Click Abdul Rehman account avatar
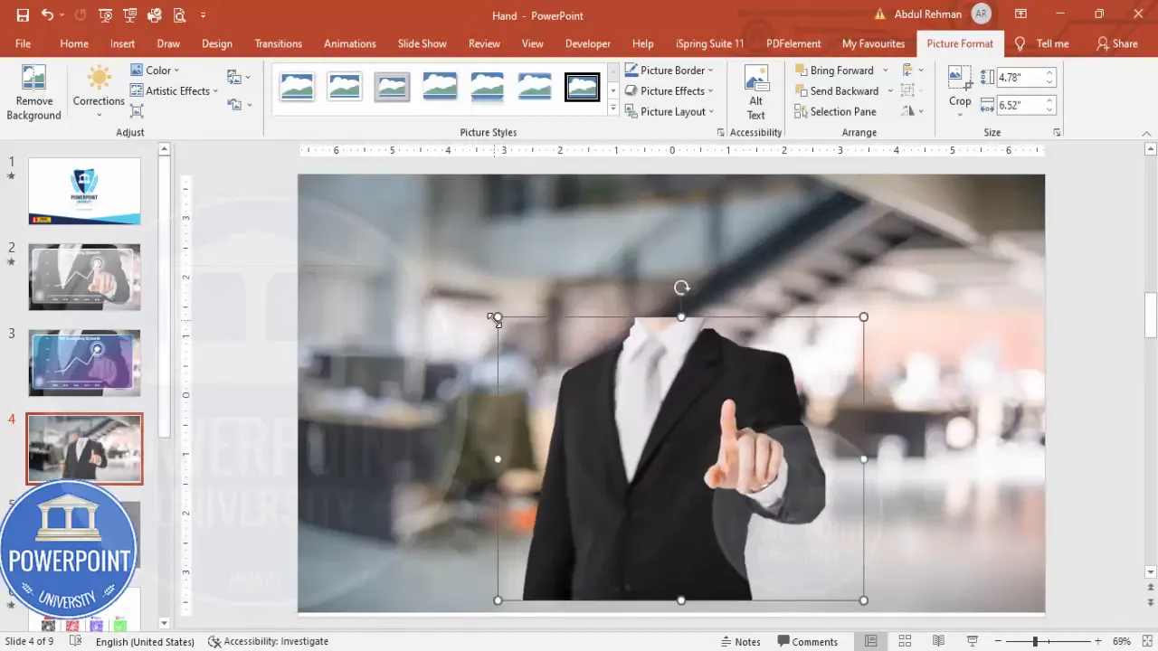Screen dimensions: 1158x651 tap(981, 14)
